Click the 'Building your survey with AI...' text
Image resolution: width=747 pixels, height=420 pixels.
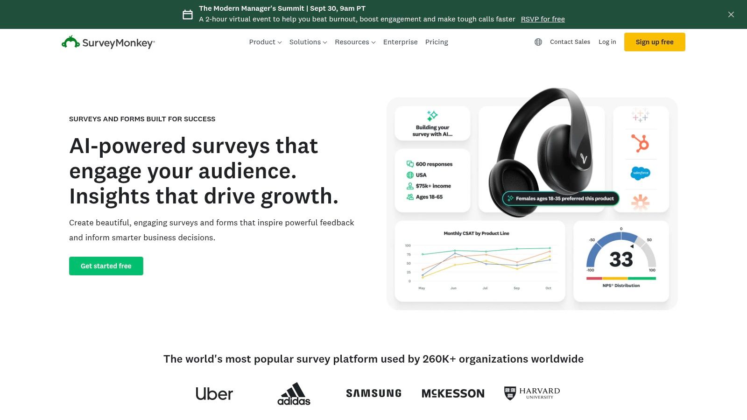coord(432,131)
